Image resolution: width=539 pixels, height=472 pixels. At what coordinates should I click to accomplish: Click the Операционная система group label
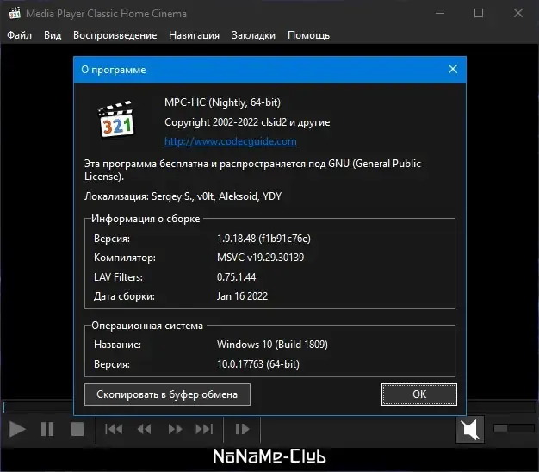pos(147,326)
